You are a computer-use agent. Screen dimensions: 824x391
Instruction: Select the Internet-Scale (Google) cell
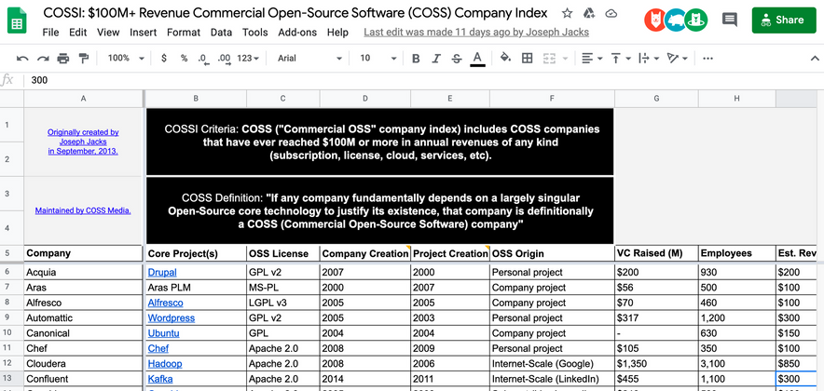click(x=552, y=364)
